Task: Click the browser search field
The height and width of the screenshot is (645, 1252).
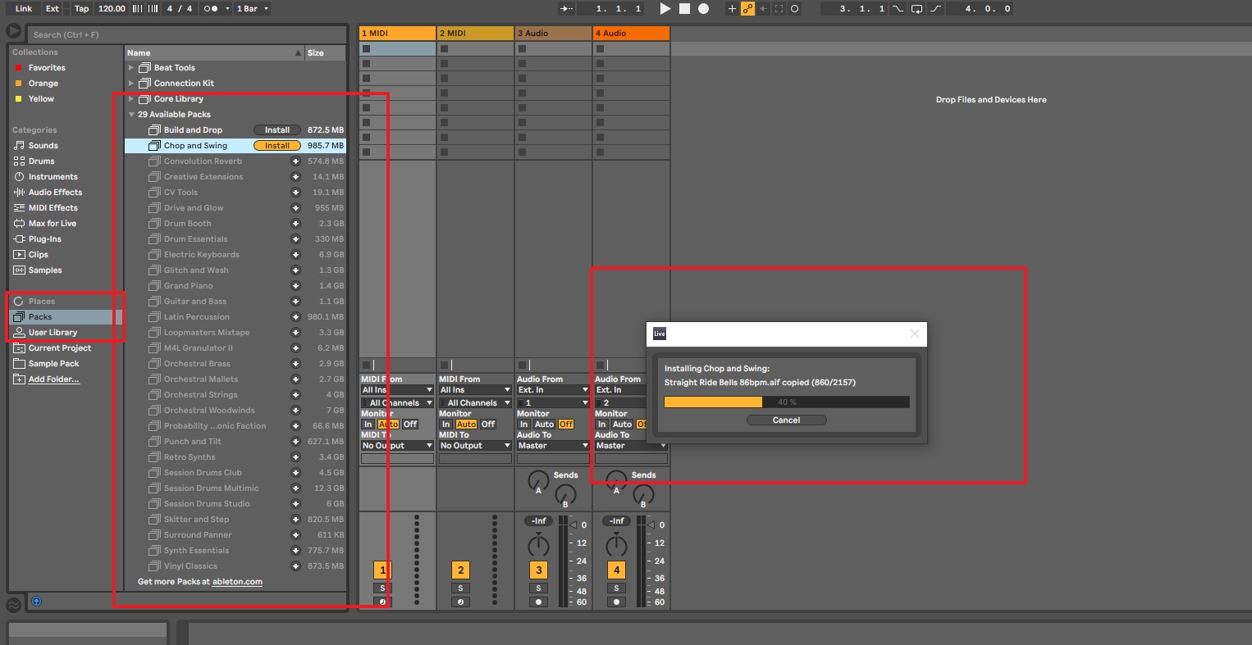Action: [187, 34]
